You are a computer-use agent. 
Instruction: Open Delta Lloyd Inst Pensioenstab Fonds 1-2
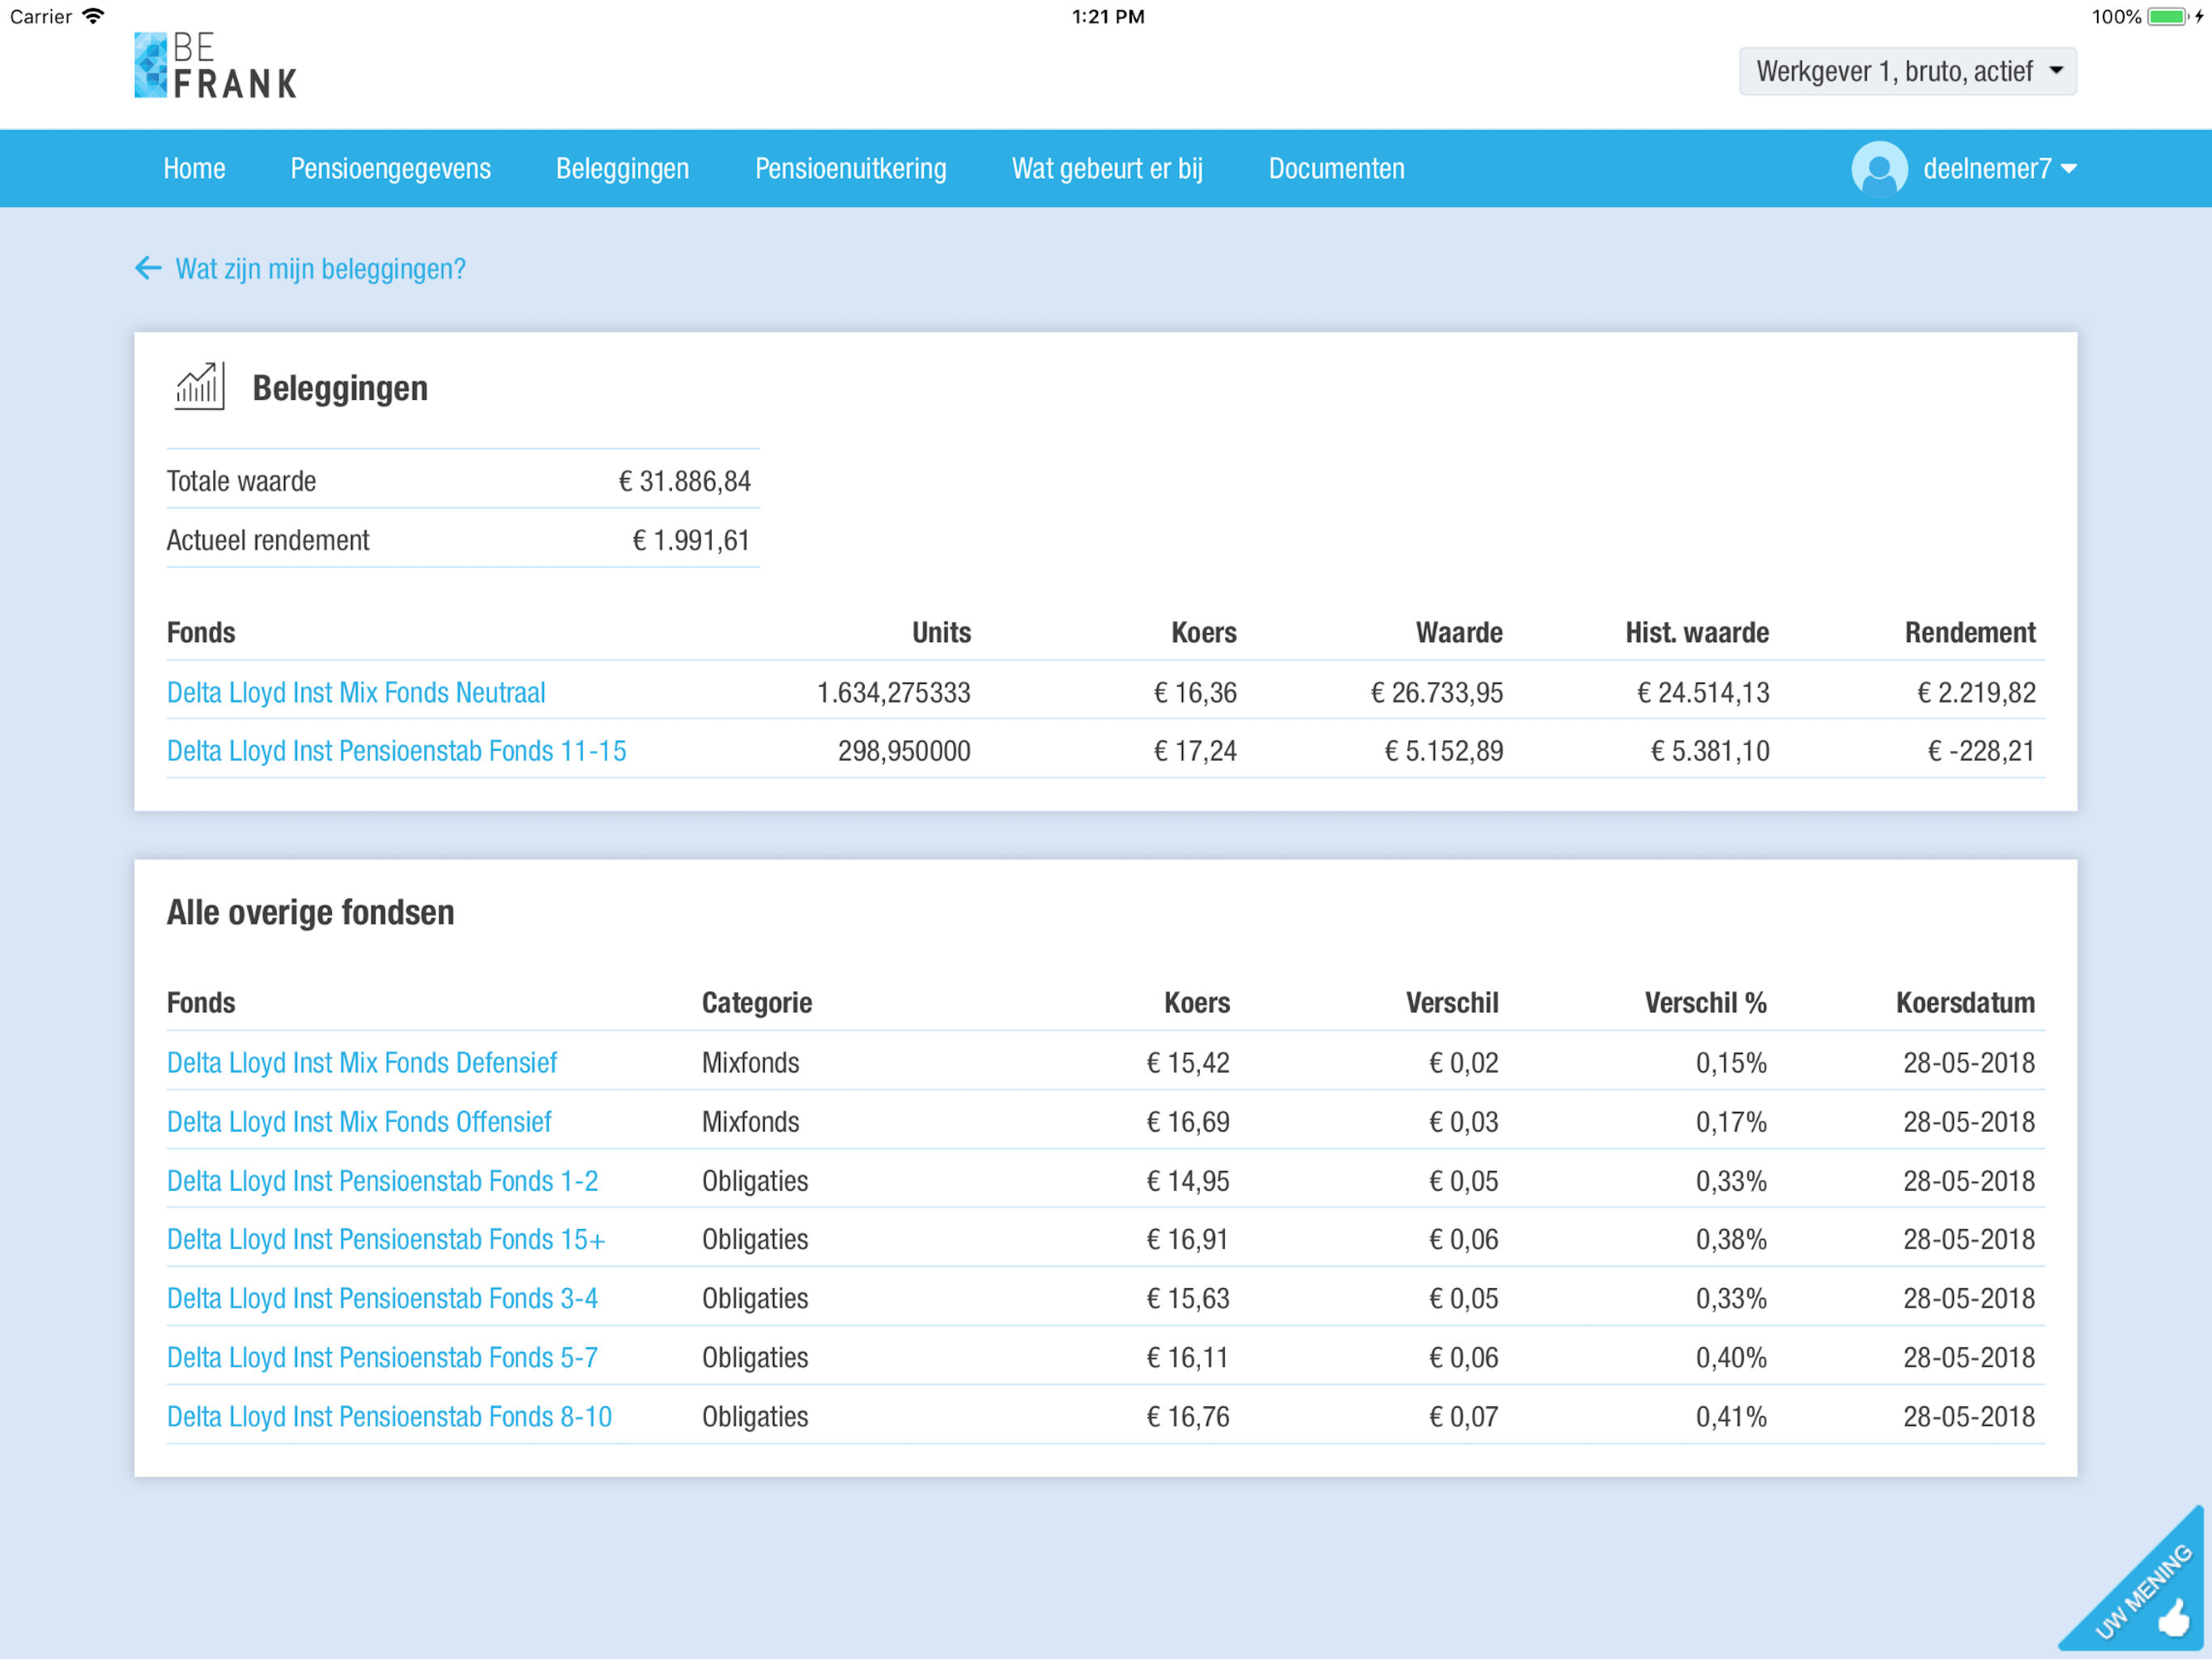(382, 1181)
